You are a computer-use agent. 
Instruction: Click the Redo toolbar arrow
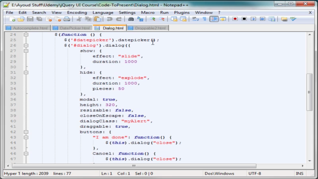point(119,19)
